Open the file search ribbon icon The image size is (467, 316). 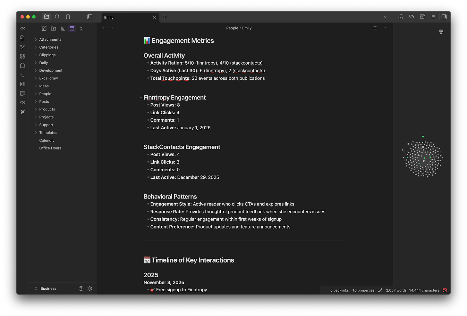point(22,38)
